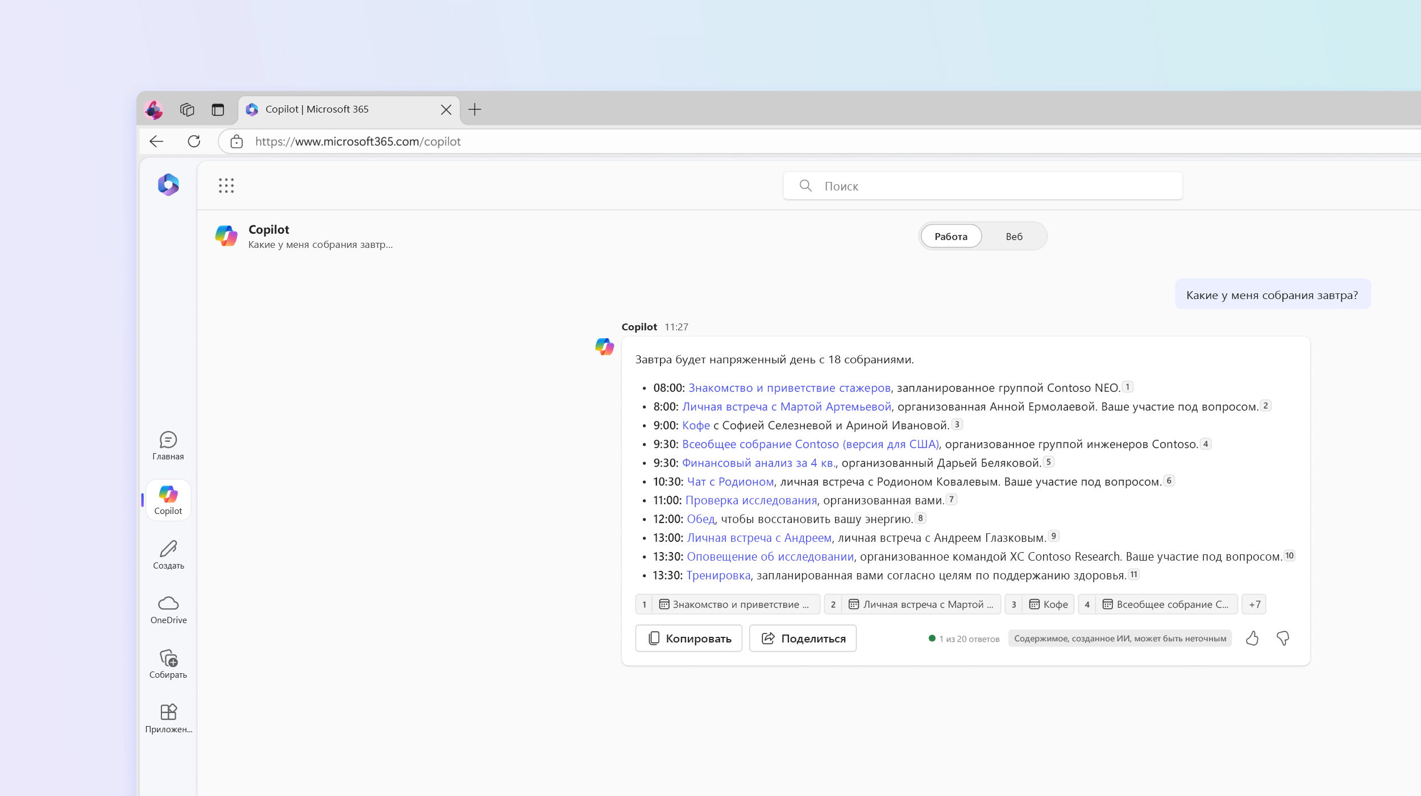Open Оповещение об исследовании link
Image resolution: width=1421 pixels, height=796 pixels.
pos(770,557)
